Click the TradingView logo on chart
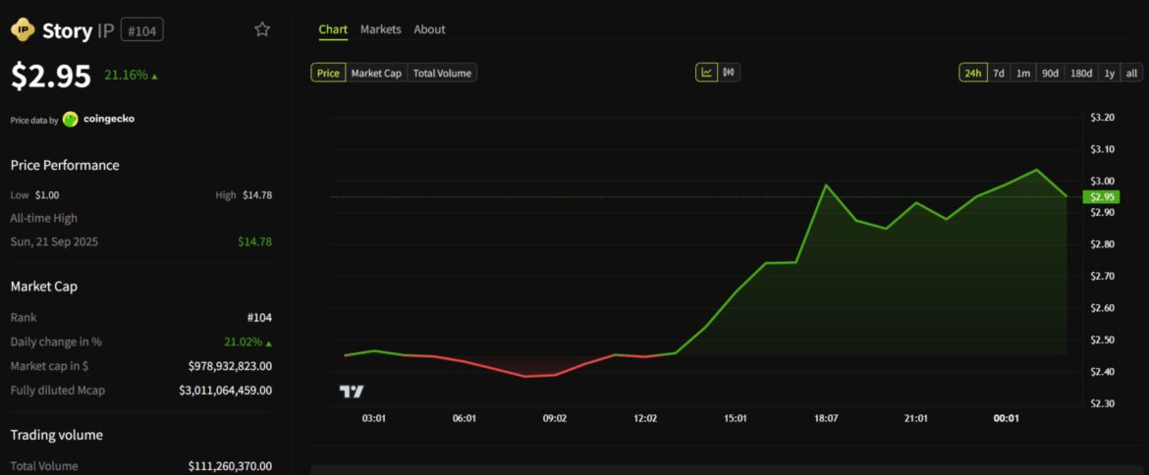Image resolution: width=1149 pixels, height=475 pixels. 352,392
